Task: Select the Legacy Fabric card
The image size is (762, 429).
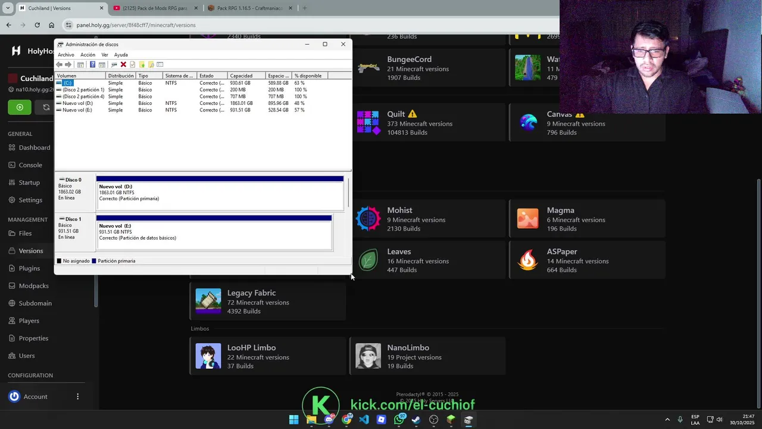Action: tap(268, 301)
